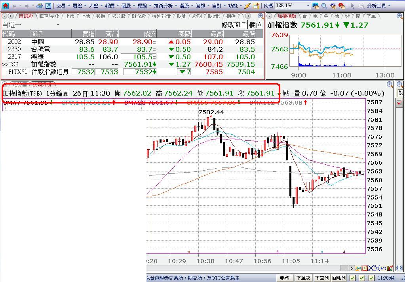The width and height of the screenshot is (405, 282).
Task: Toggle the checkbox beside clock 11:30:44
Action: pyautogui.click(x=371, y=278)
